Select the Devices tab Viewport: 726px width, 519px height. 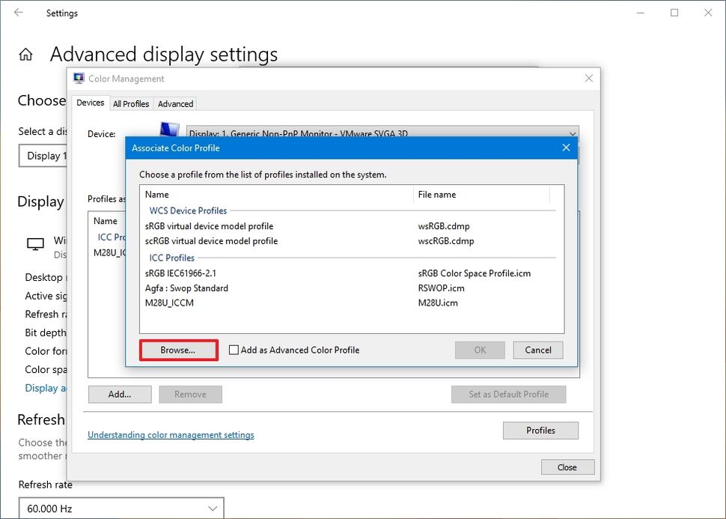[x=91, y=103]
